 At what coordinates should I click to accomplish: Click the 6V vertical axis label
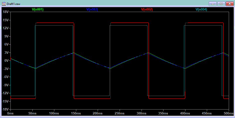click(6, 44)
